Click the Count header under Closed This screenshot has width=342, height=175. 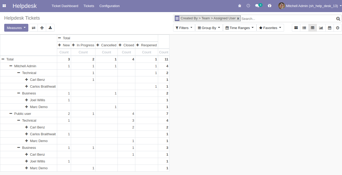pos(126,52)
